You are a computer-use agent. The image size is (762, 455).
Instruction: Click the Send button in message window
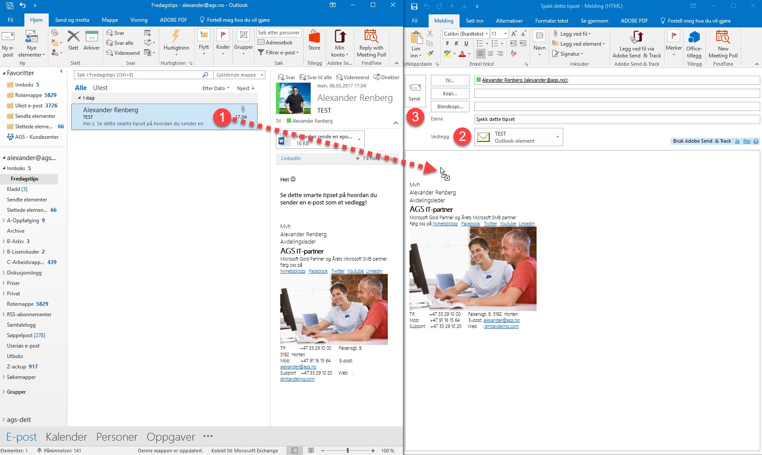(x=414, y=91)
